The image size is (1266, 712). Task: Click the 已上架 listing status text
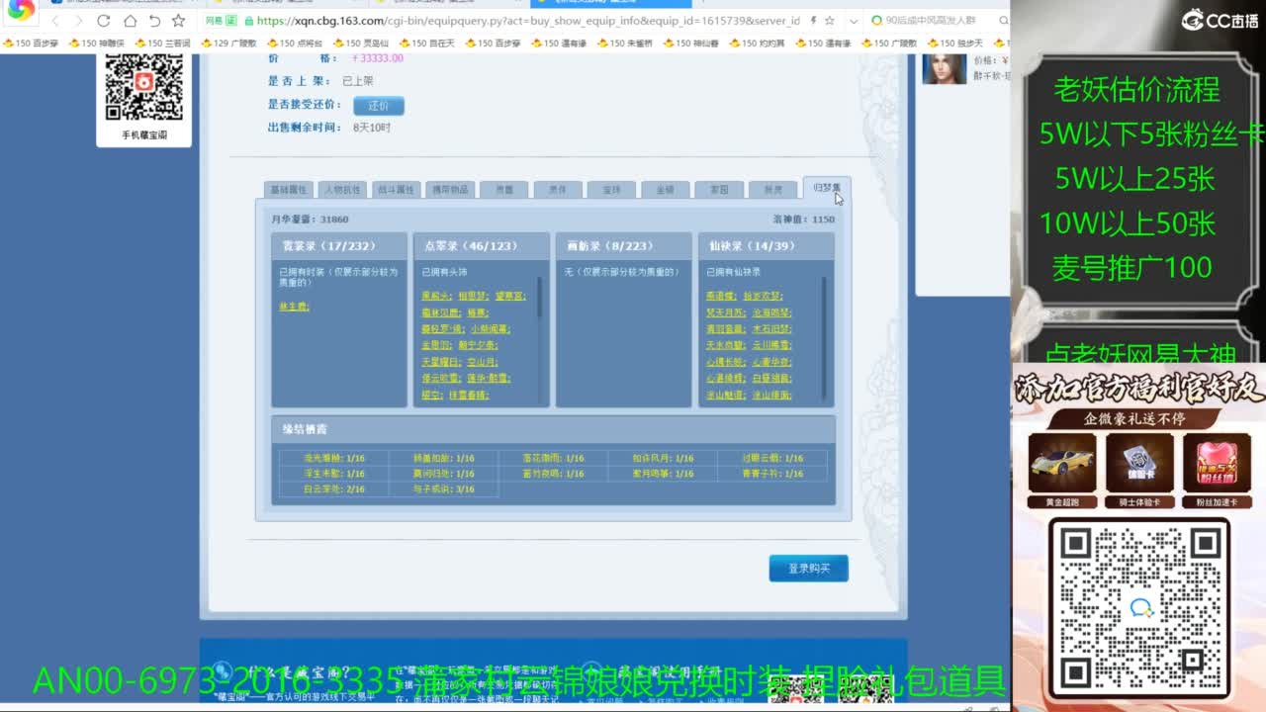[358, 81]
